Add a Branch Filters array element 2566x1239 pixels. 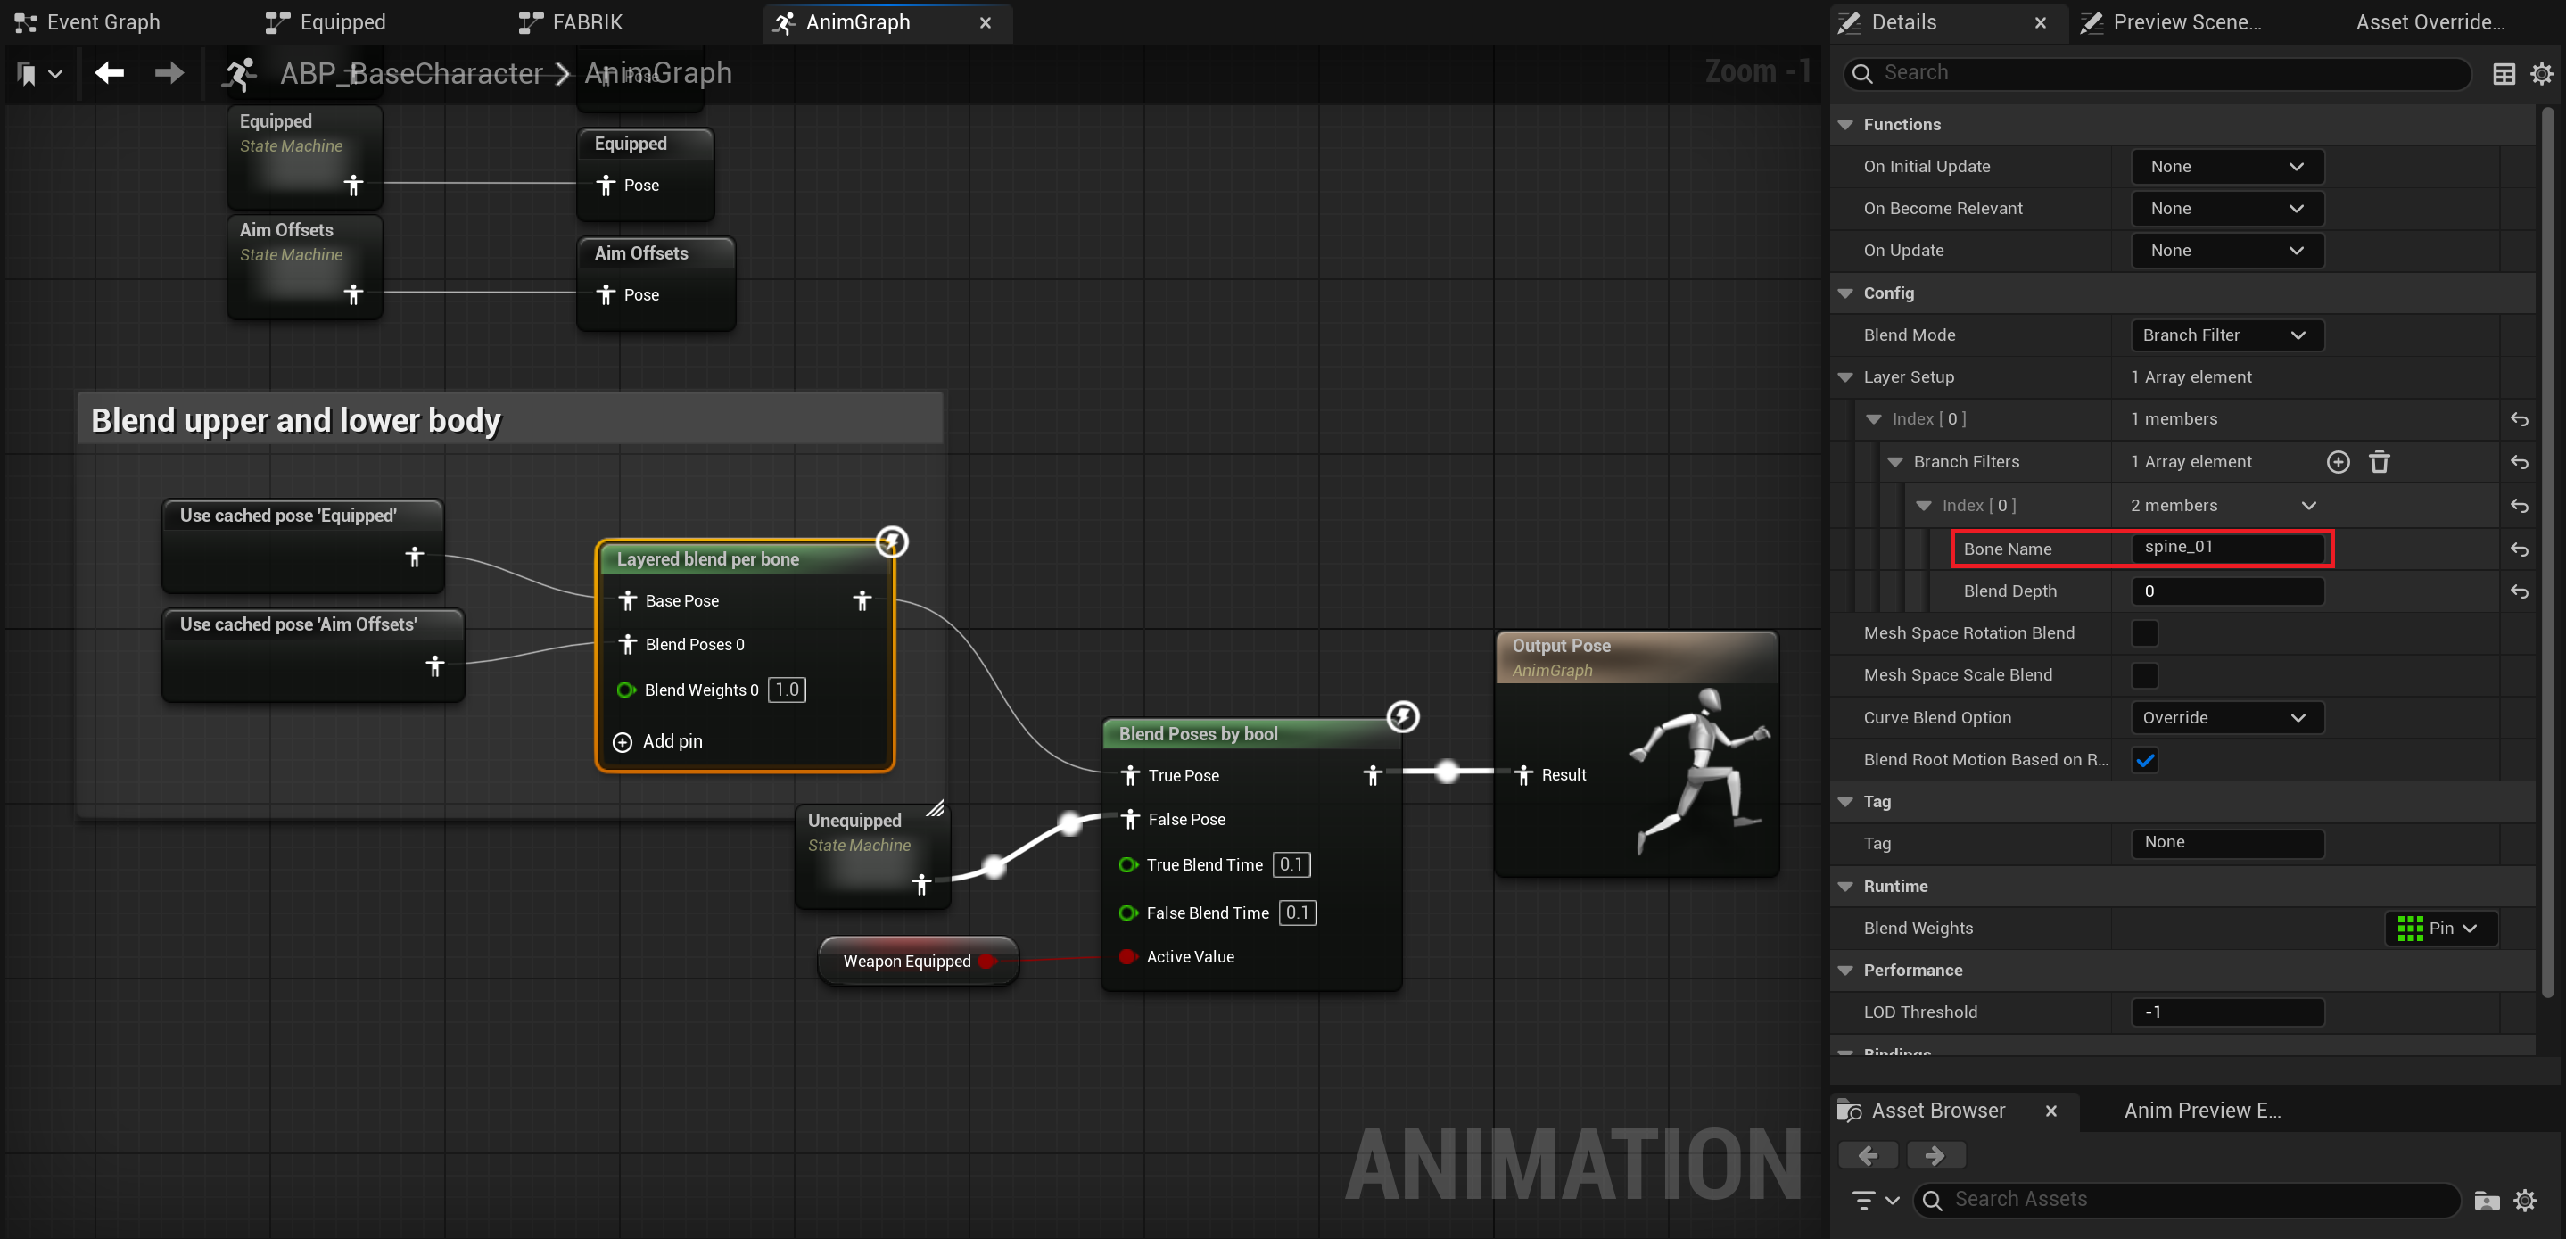pos(2337,462)
